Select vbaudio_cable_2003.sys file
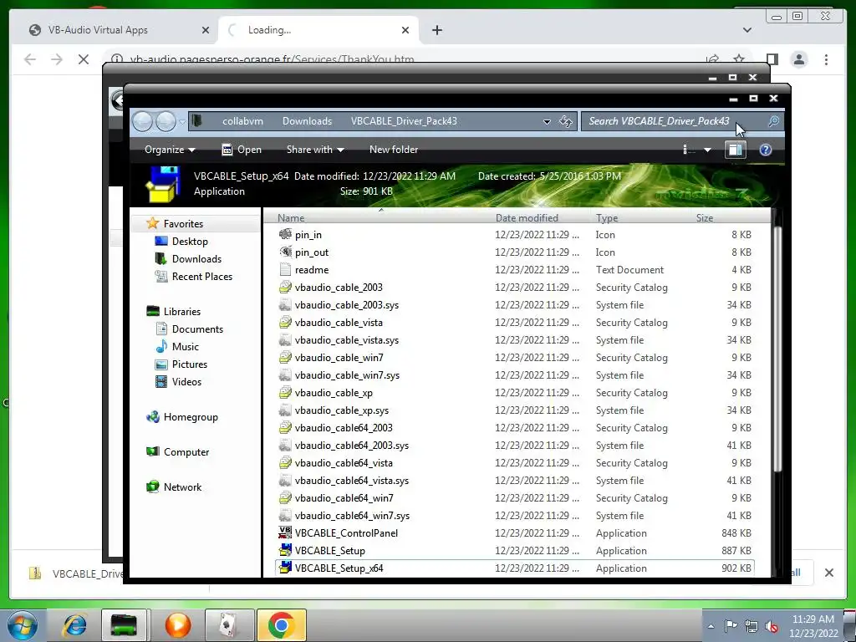This screenshot has height=642, width=856. 347,304
